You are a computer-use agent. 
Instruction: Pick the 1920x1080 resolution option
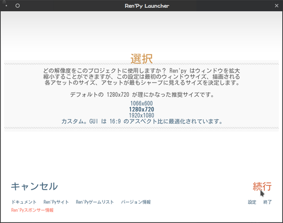pyautogui.click(x=141, y=115)
